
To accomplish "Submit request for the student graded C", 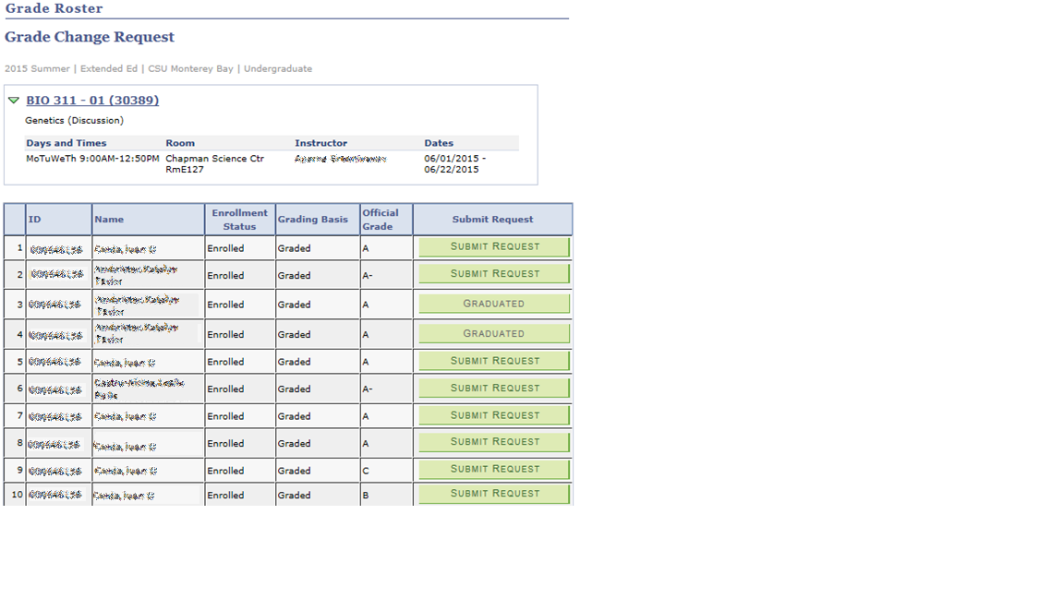I will pyautogui.click(x=493, y=469).
